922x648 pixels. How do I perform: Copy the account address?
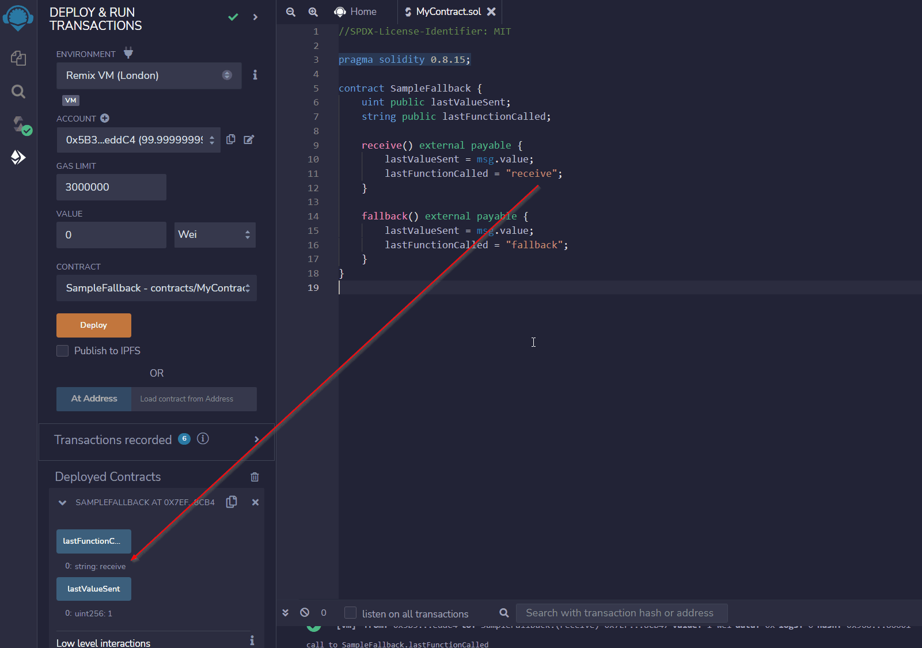tap(231, 139)
